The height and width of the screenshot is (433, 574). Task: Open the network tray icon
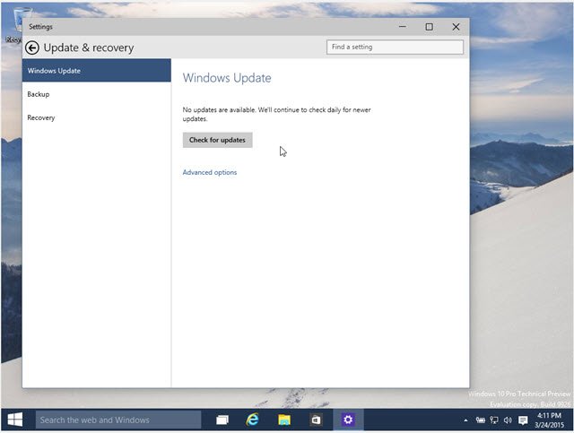(x=493, y=420)
